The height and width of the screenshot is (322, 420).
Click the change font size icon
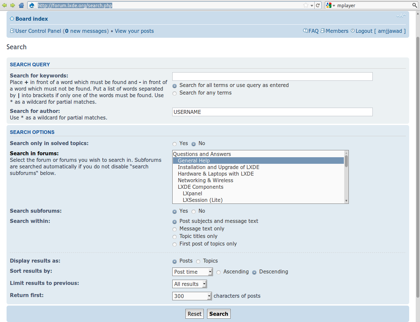[401, 16]
